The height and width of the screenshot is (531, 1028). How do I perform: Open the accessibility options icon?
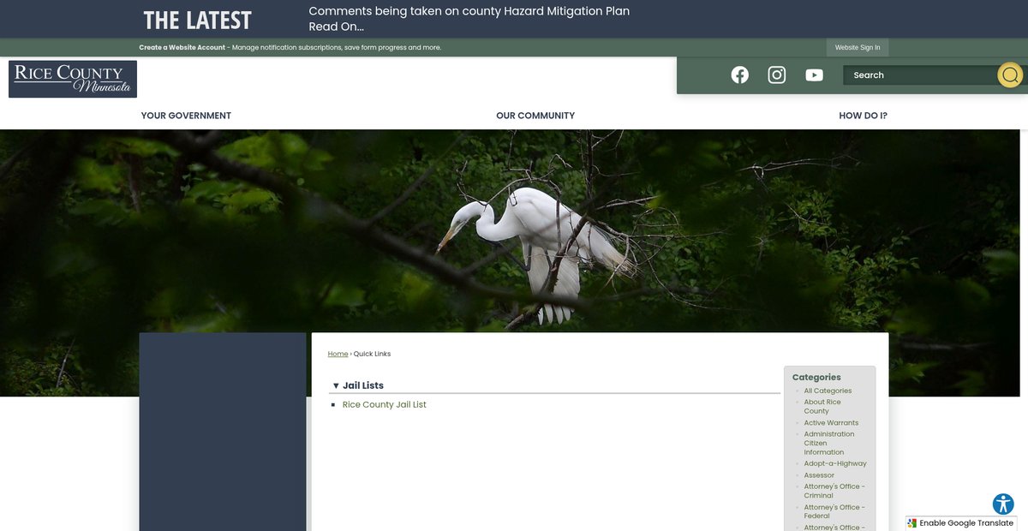(1003, 504)
